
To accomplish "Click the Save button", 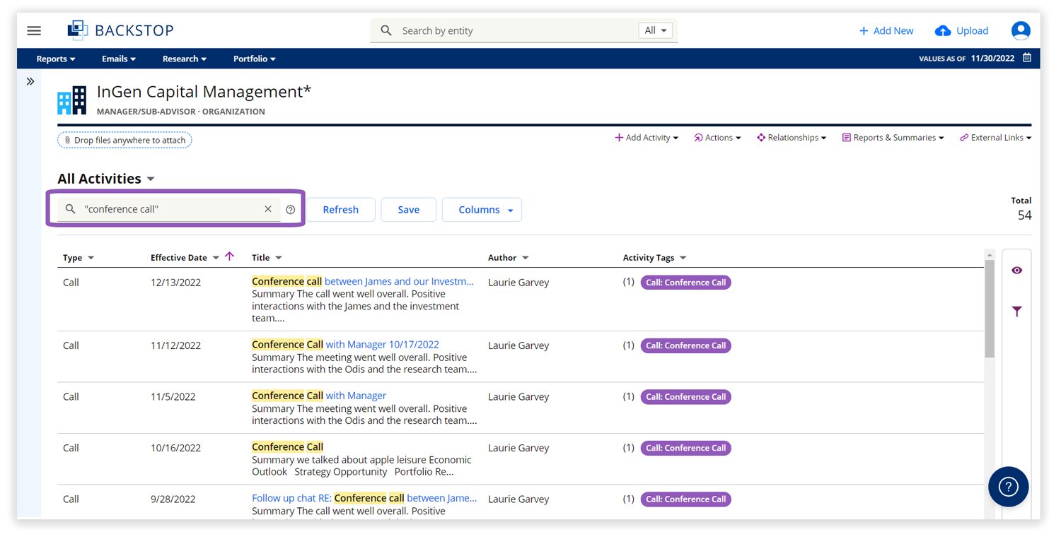I will (x=409, y=210).
